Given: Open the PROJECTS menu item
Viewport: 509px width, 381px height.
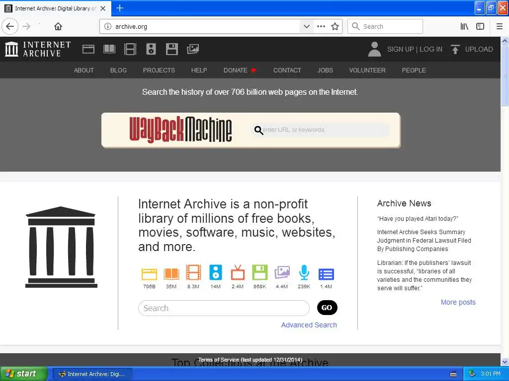Looking at the screenshot, I should coord(159,70).
